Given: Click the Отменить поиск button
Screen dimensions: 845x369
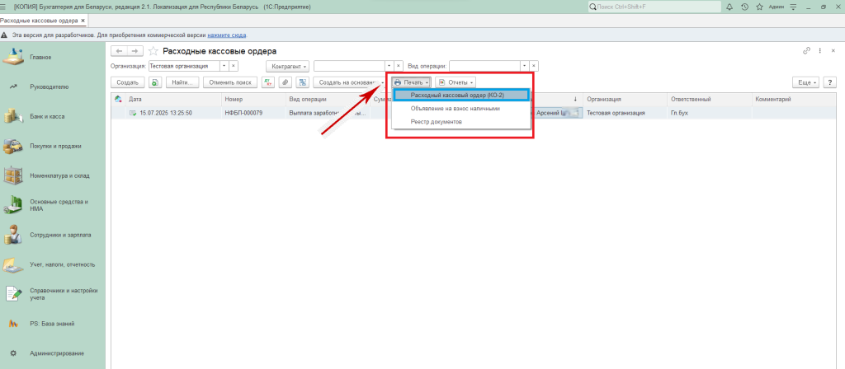Looking at the screenshot, I should (x=230, y=82).
